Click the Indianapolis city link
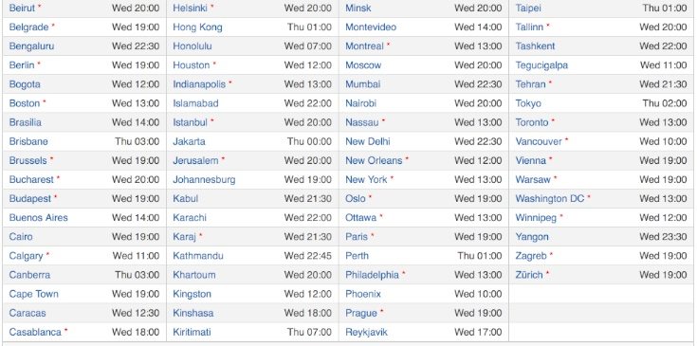 (199, 84)
